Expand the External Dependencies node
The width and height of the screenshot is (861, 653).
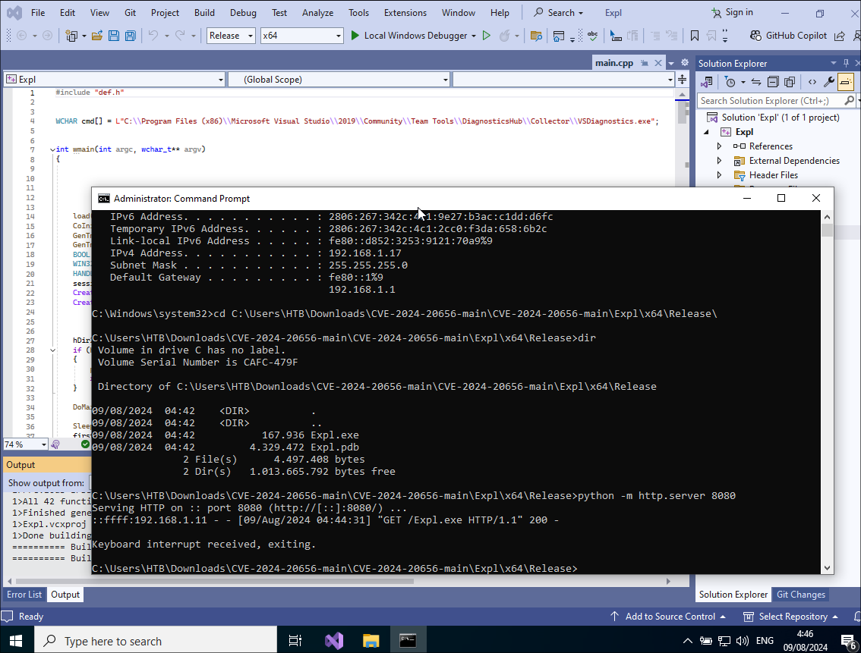click(719, 161)
